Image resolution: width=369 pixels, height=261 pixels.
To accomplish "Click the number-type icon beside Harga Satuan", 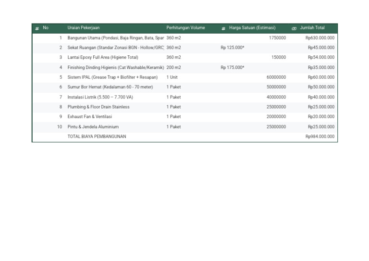I will [223, 28].
